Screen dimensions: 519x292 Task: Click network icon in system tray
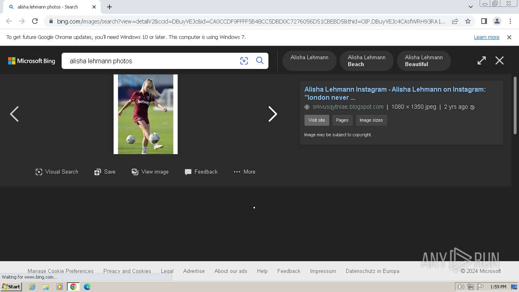[x=471, y=287]
